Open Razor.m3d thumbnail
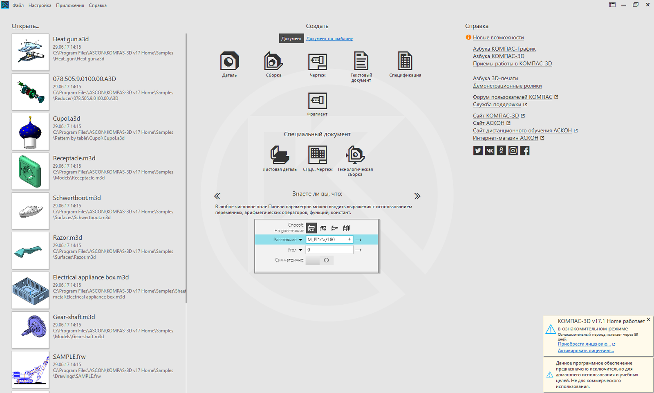Image resolution: width=654 pixels, height=393 pixels. [x=31, y=251]
